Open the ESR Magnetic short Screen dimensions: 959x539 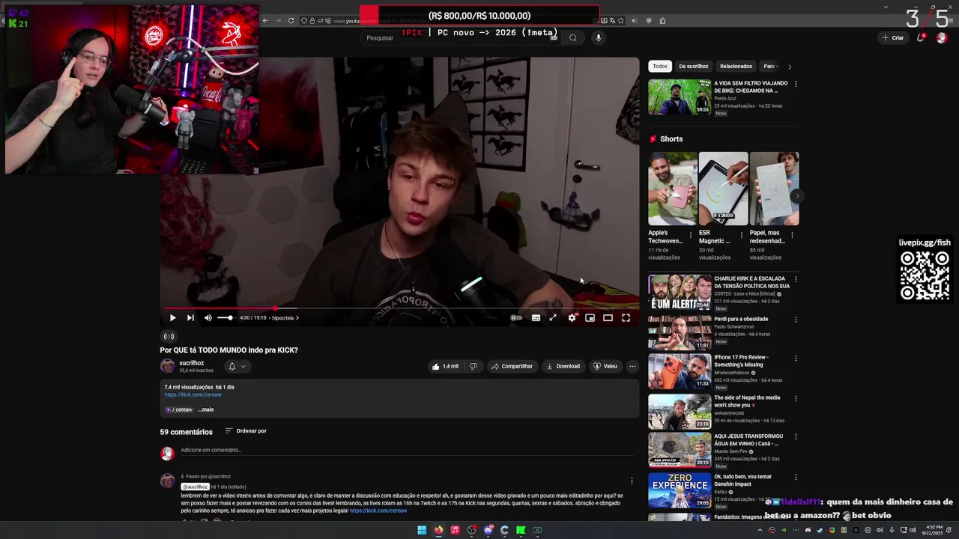[x=723, y=189]
